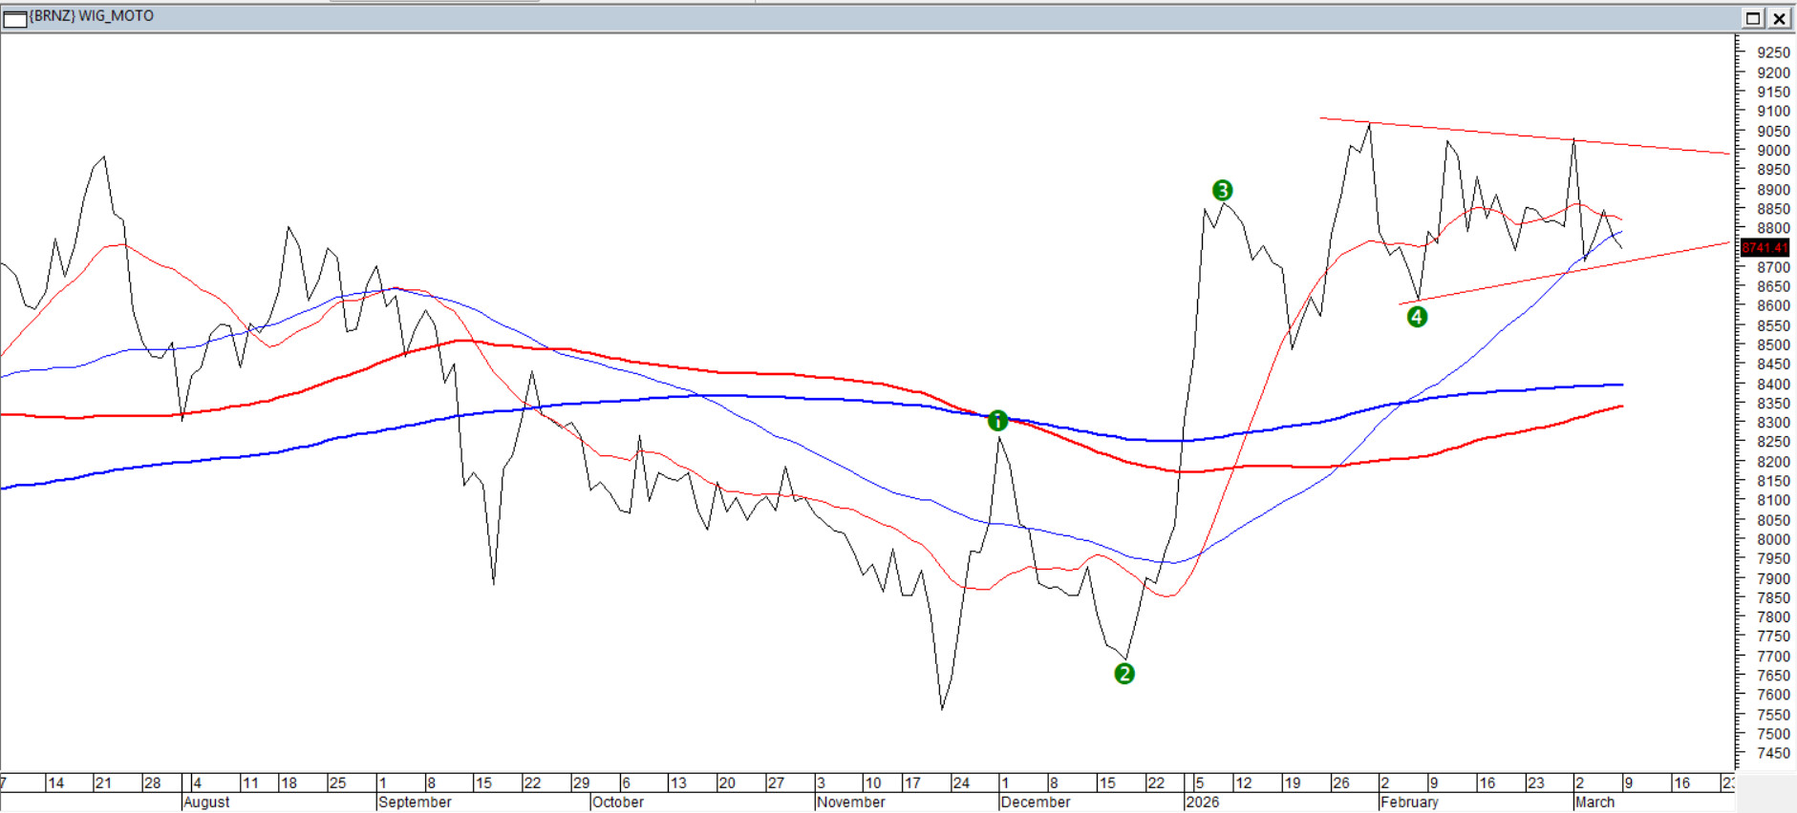Click the 7450 value on the price axis

pyautogui.click(x=1773, y=754)
